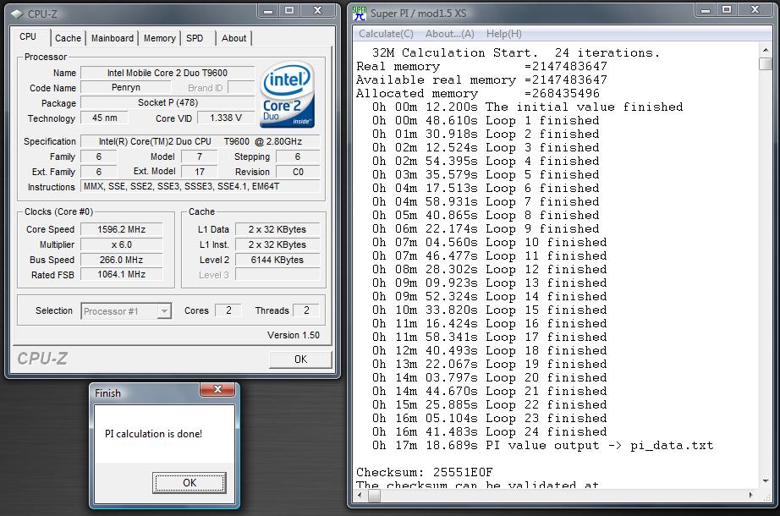
Task: Click the Core Speed value 1596.2 MHz
Action: coord(121,229)
